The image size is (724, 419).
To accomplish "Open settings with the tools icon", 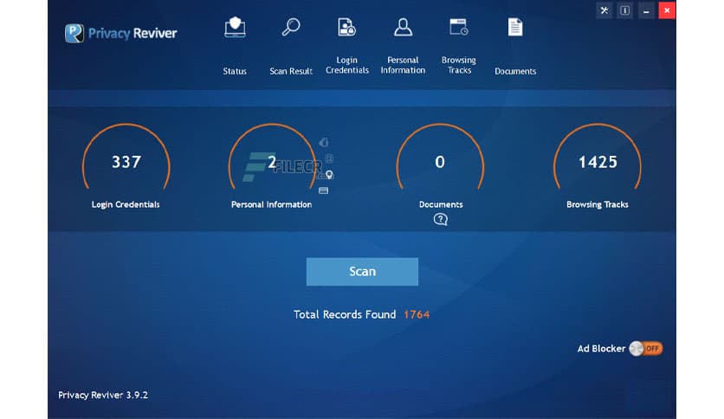I will [604, 10].
